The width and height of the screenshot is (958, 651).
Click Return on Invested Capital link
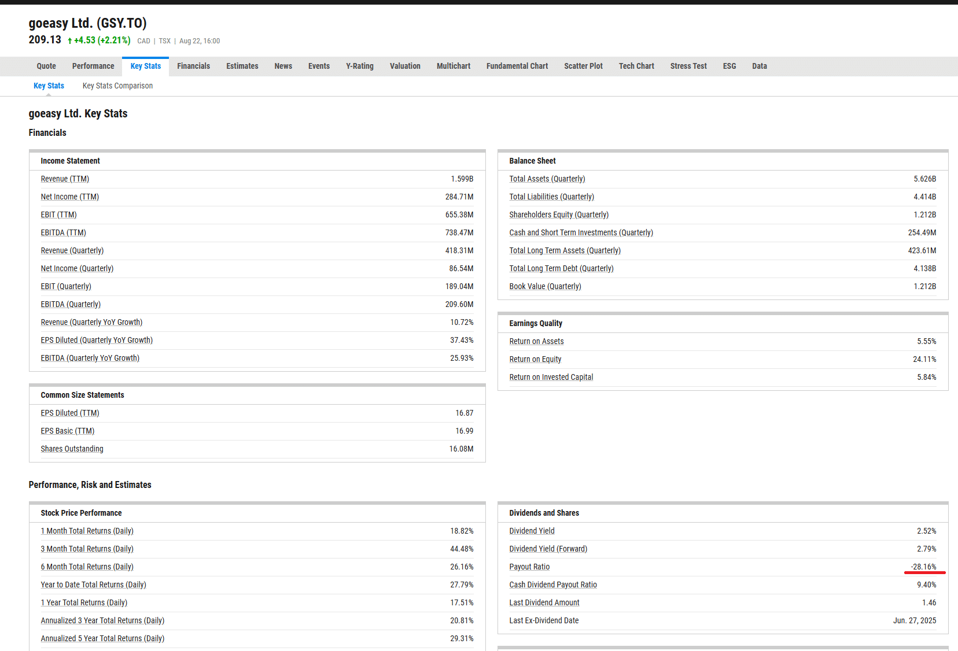tap(551, 377)
